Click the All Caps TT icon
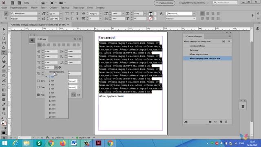261x147 pixels. pos(67,13)
